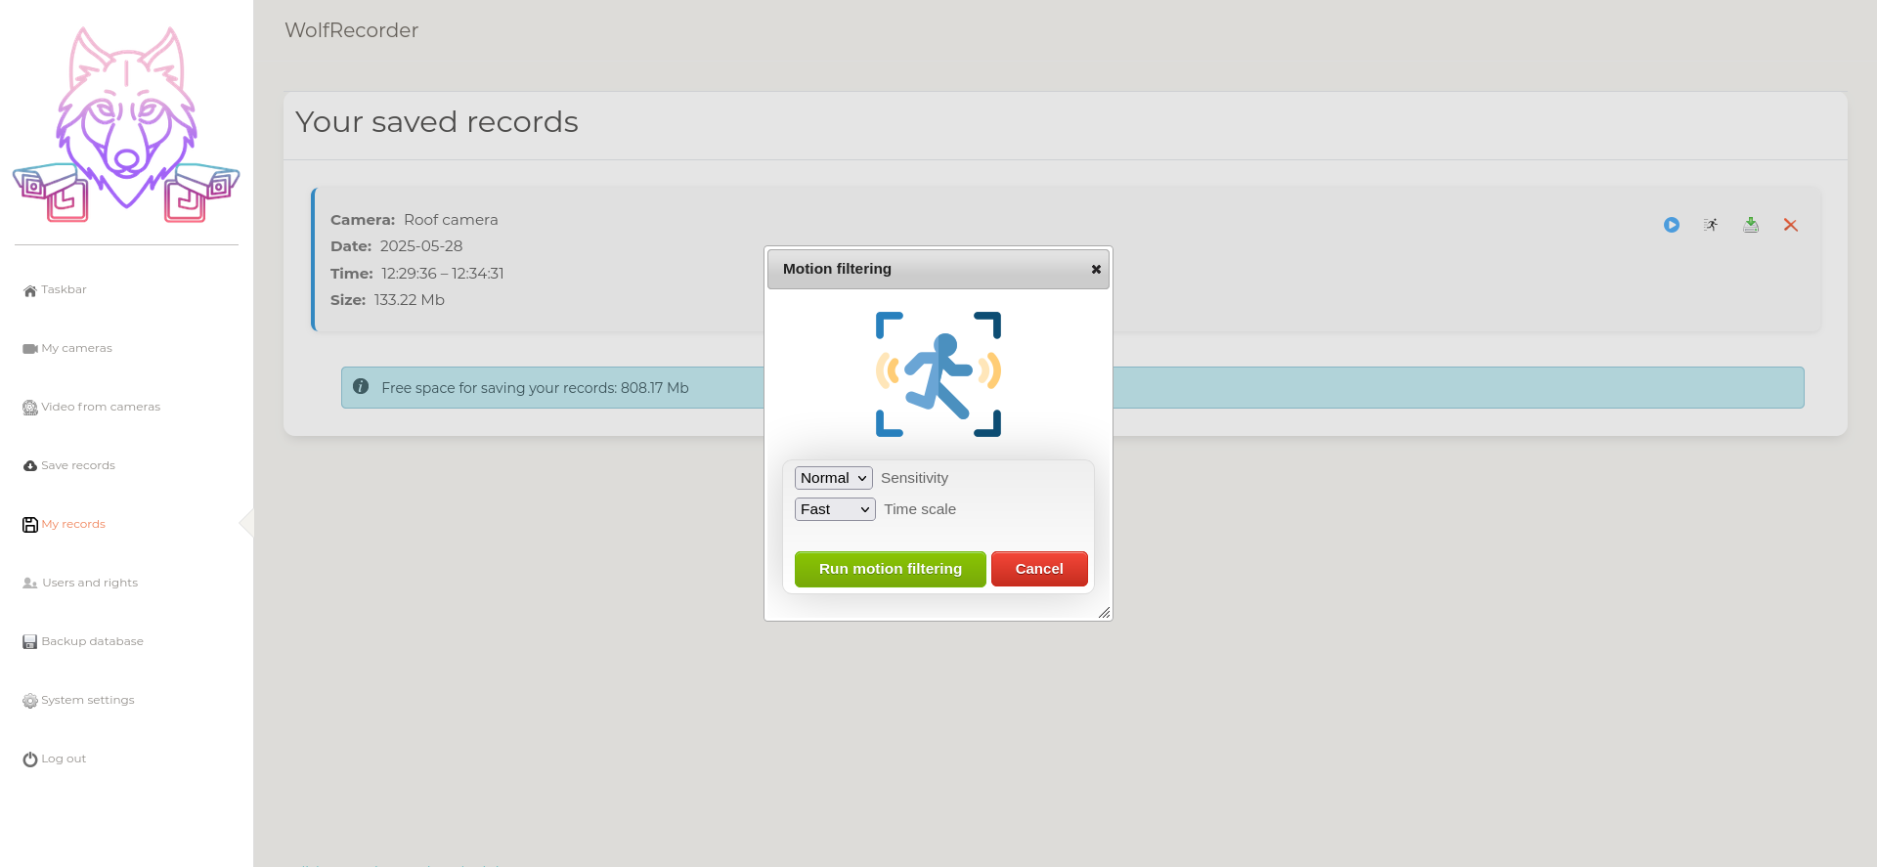Image resolution: width=1877 pixels, height=867 pixels.
Task: Click the running man motion illustration
Action: click(x=938, y=374)
